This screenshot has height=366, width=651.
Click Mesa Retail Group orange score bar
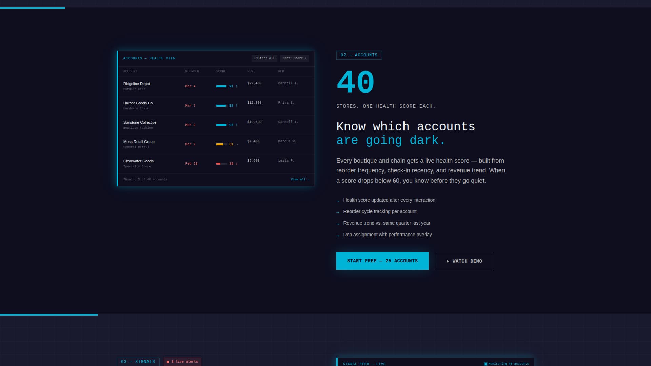(222, 144)
